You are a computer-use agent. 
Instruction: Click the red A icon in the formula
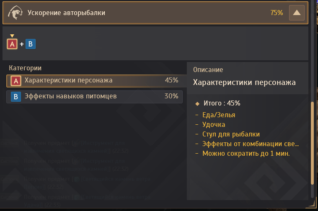coord(12,44)
